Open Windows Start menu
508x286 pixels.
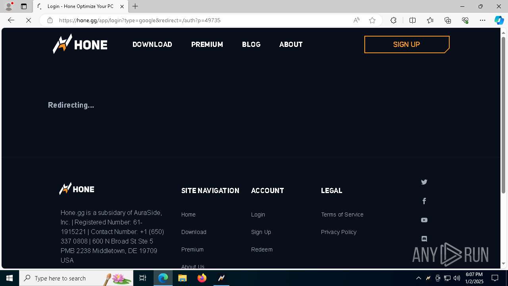click(10, 278)
